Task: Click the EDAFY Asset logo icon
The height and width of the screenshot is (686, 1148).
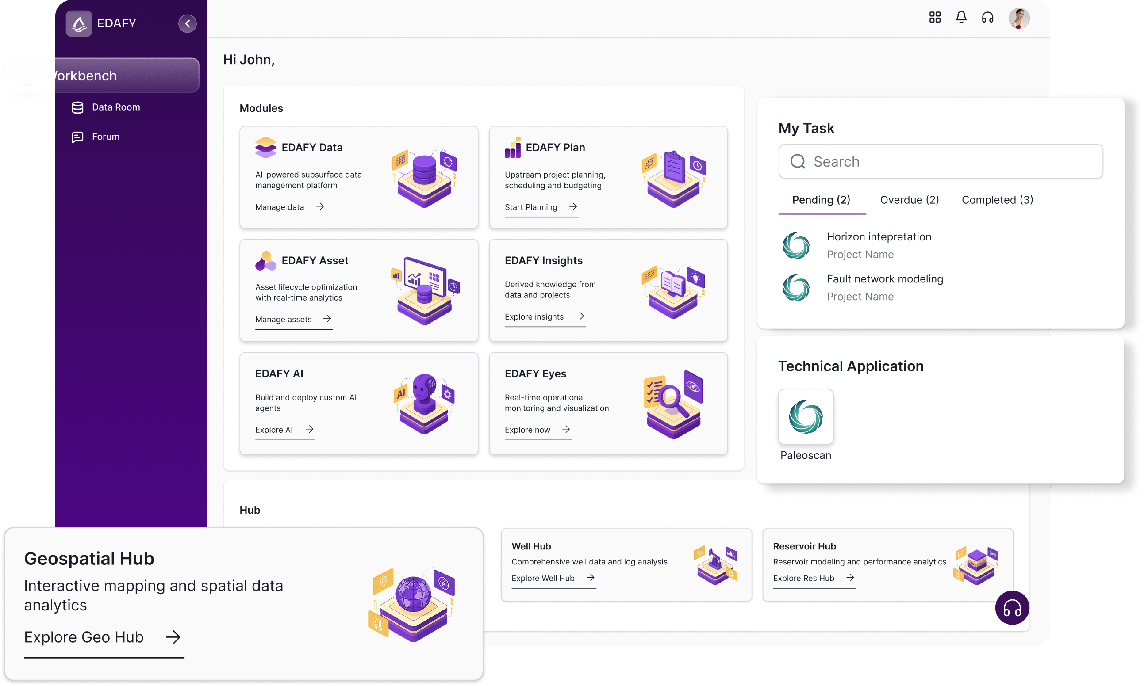Action: (265, 260)
